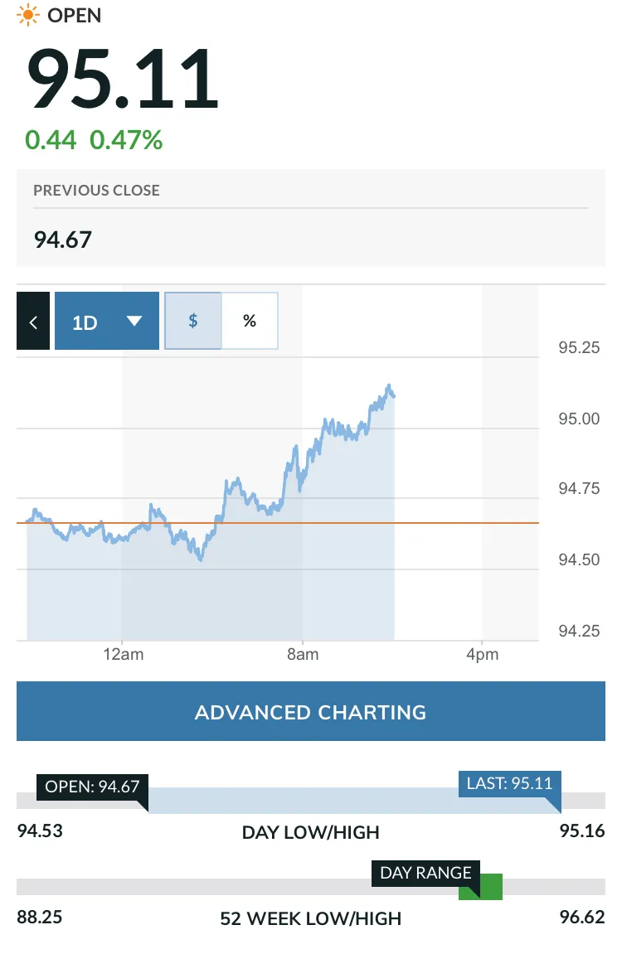622x954 pixels.
Task: Click the DAY RANGE label on 52-week bar
Action: click(x=425, y=873)
